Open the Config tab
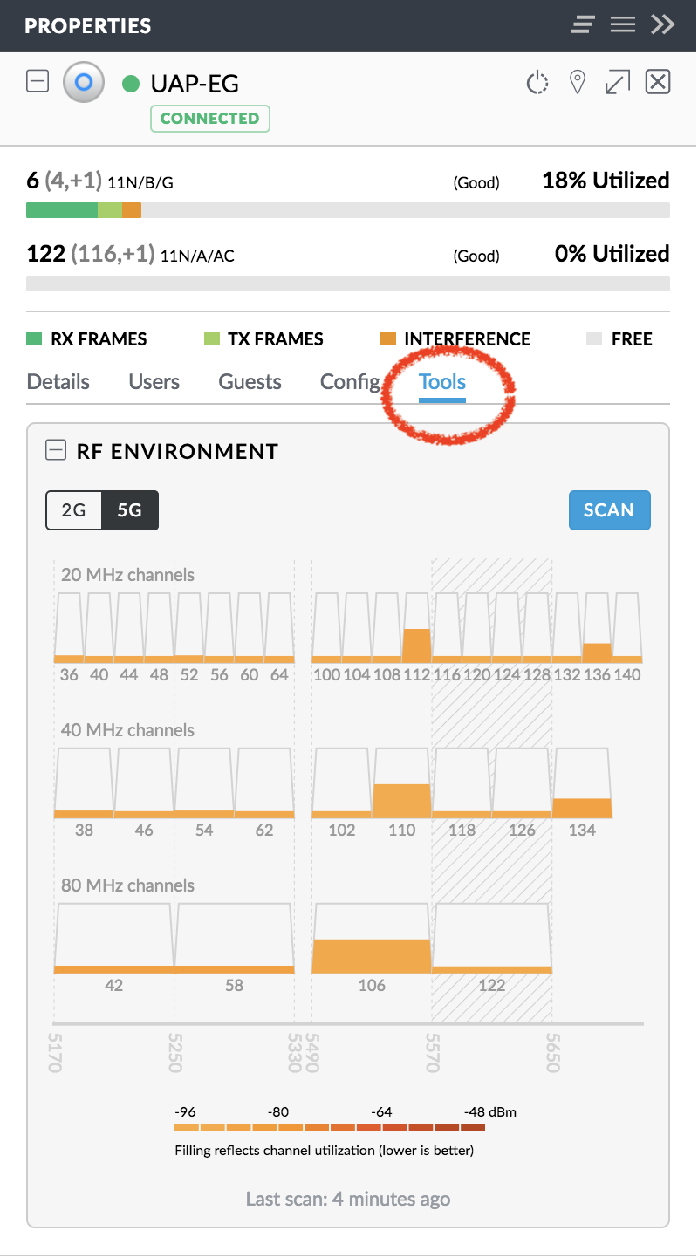The width and height of the screenshot is (698, 1258). (x=349, y=382)
